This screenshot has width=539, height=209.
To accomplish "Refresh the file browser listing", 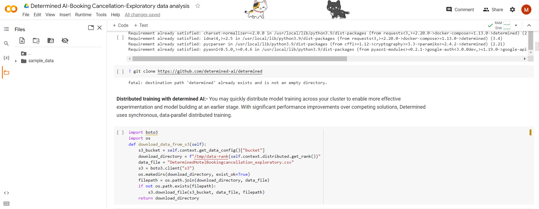I will [x=36, y=41].
